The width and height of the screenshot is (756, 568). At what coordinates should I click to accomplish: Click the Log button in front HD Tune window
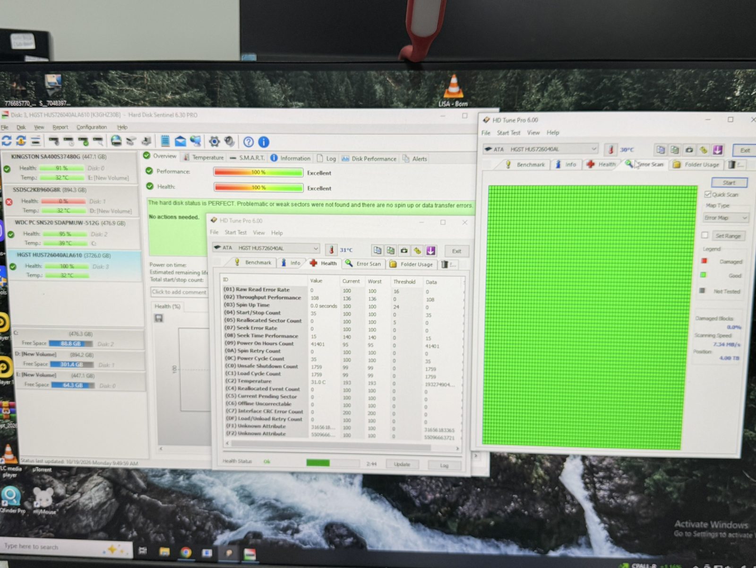[x=444, y=465]
